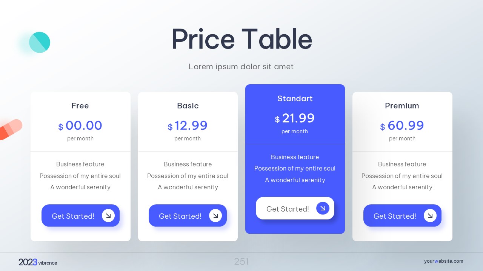
Task: Click the $ 12.99 Basic price
Action: [188, 126]
